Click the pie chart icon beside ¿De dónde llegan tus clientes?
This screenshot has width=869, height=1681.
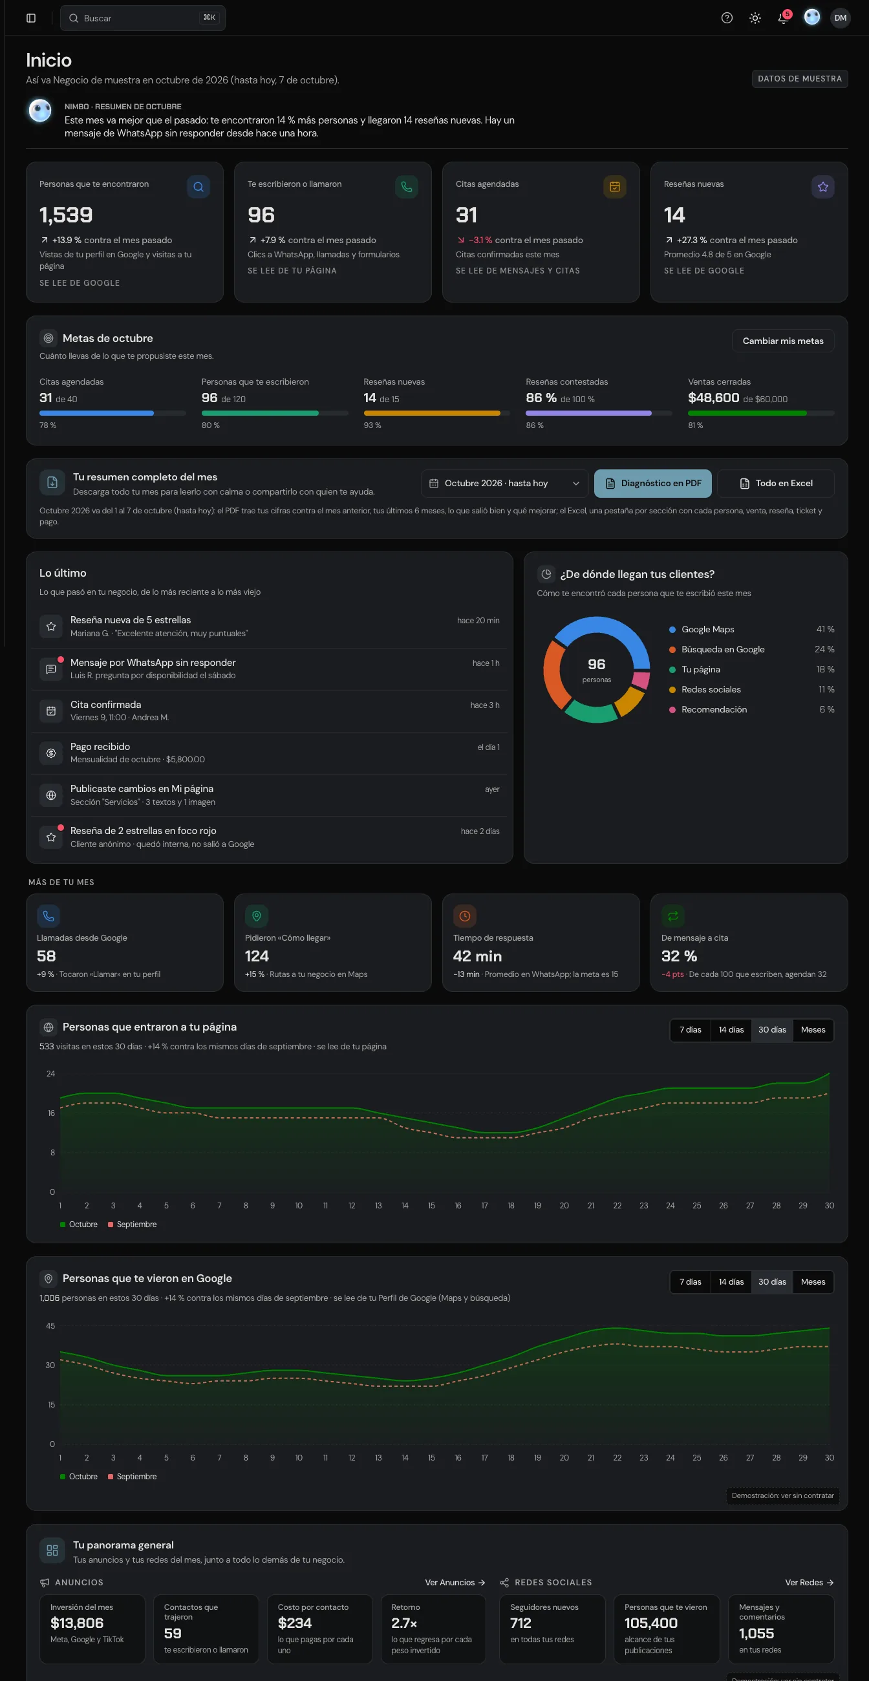pyautogui.click(x=546, y=573)
